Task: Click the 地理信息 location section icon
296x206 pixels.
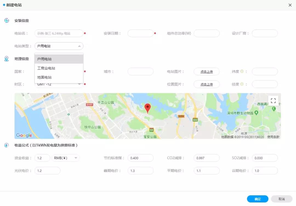Action: pos(7,59)
